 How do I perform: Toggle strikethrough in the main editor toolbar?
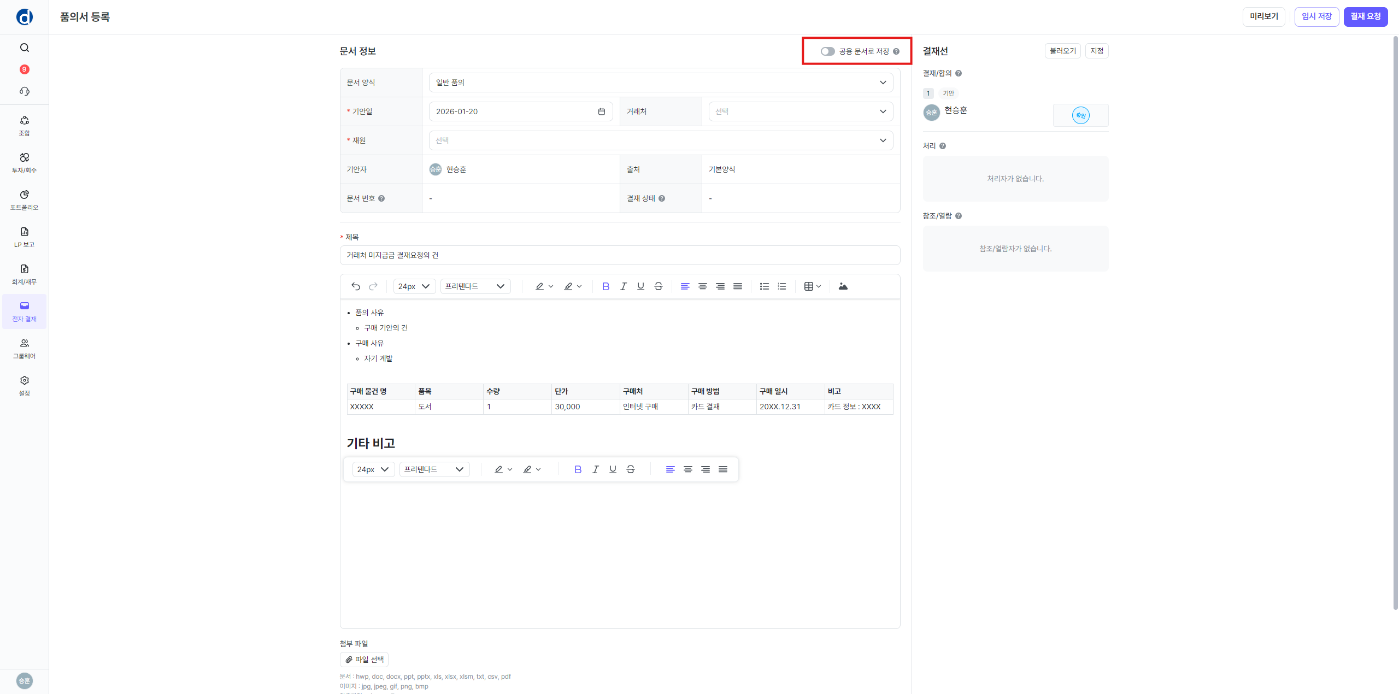point(658,286)
